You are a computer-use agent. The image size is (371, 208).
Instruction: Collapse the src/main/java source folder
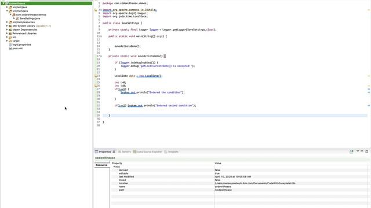point(7,11)
